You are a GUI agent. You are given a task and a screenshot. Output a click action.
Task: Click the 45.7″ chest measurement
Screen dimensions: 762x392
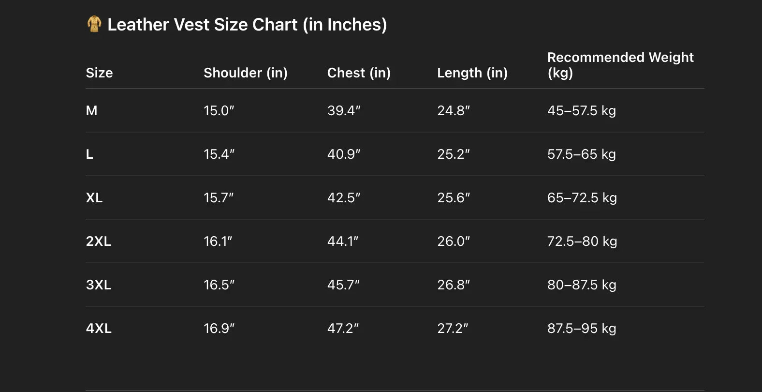(343, 285)
